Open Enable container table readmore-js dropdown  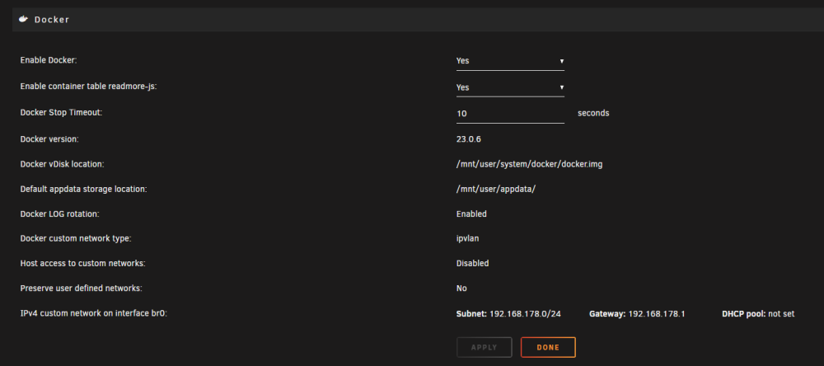(510, 88)
